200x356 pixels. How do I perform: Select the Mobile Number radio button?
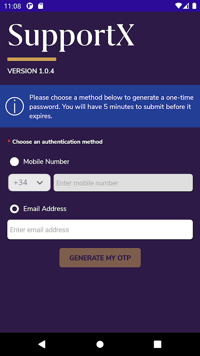tap(15, 162)
